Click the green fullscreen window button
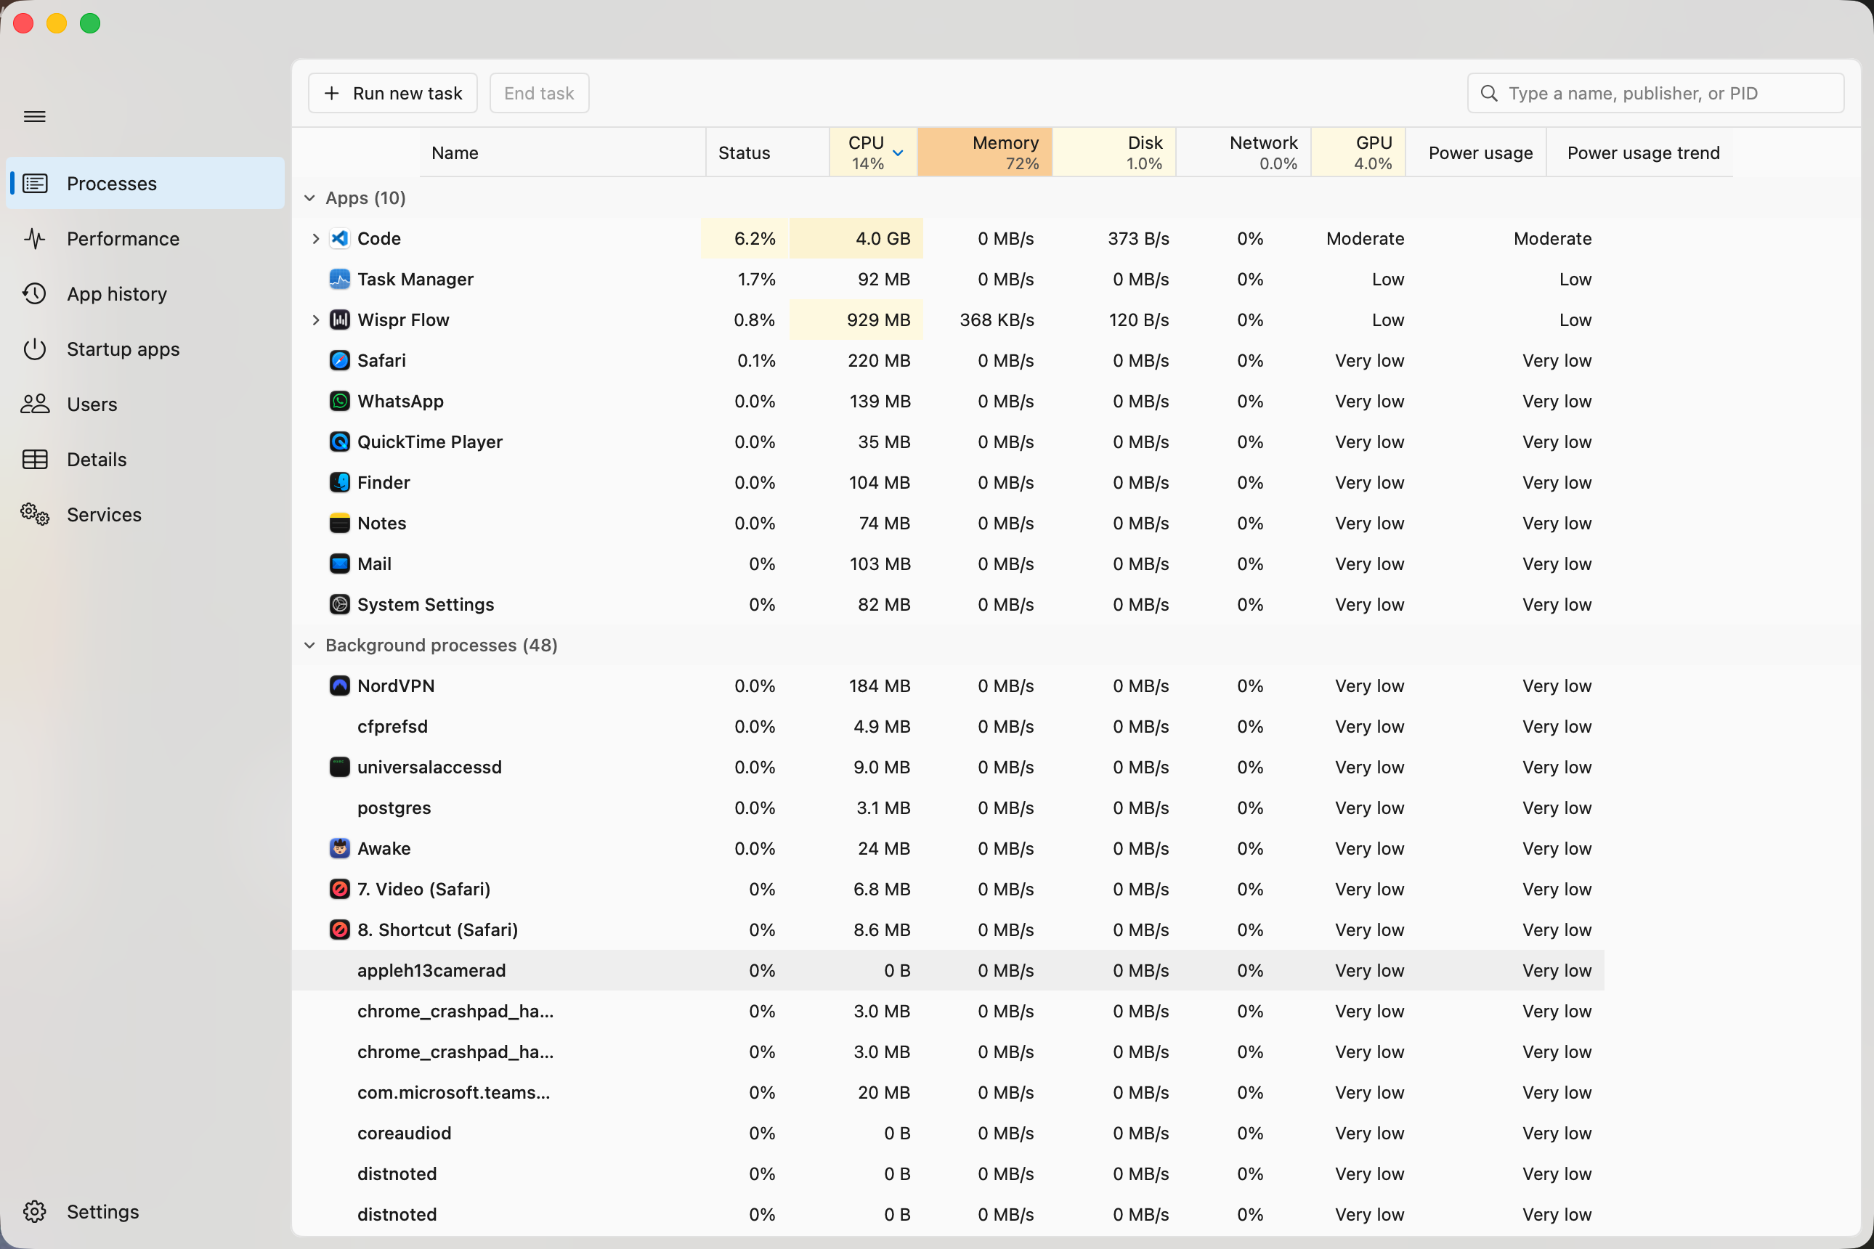1874x1249 pixels. click(x=90, y=23)
